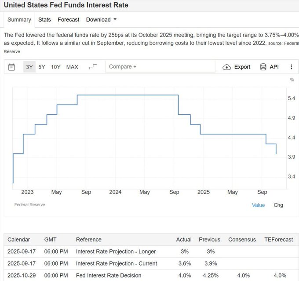The width and height of the screenshot is (299, 281).
Task: Click the Compare + input field
Action: coord(160,67)
